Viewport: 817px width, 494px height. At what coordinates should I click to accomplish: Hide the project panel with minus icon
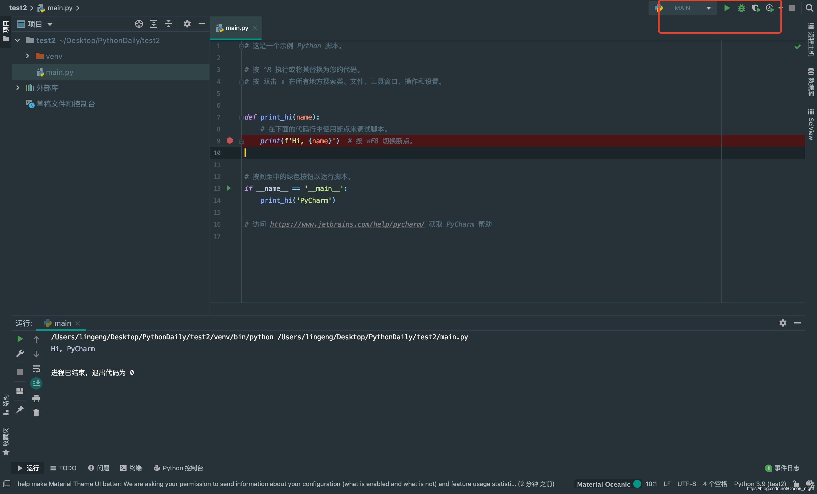(202, 24)
